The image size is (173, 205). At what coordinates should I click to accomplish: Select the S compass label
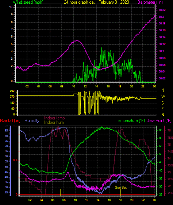point(163,103)
